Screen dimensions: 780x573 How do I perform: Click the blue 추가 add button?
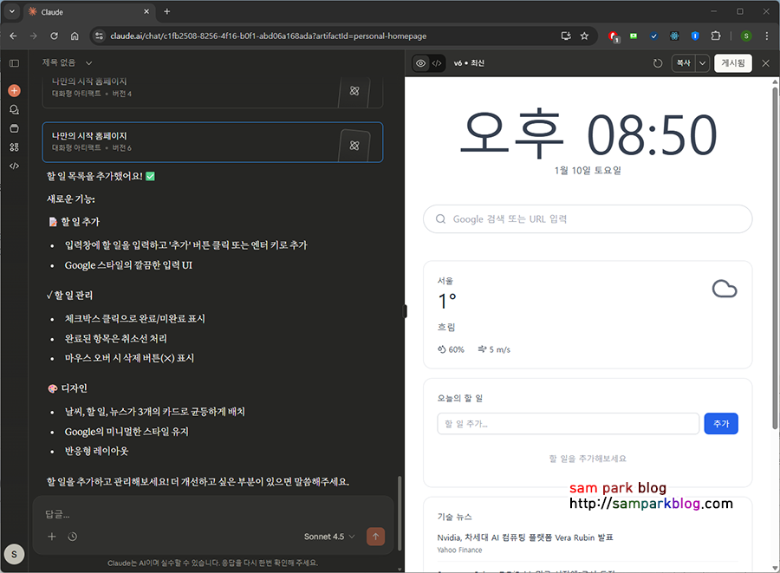click(x=721, y=424)
